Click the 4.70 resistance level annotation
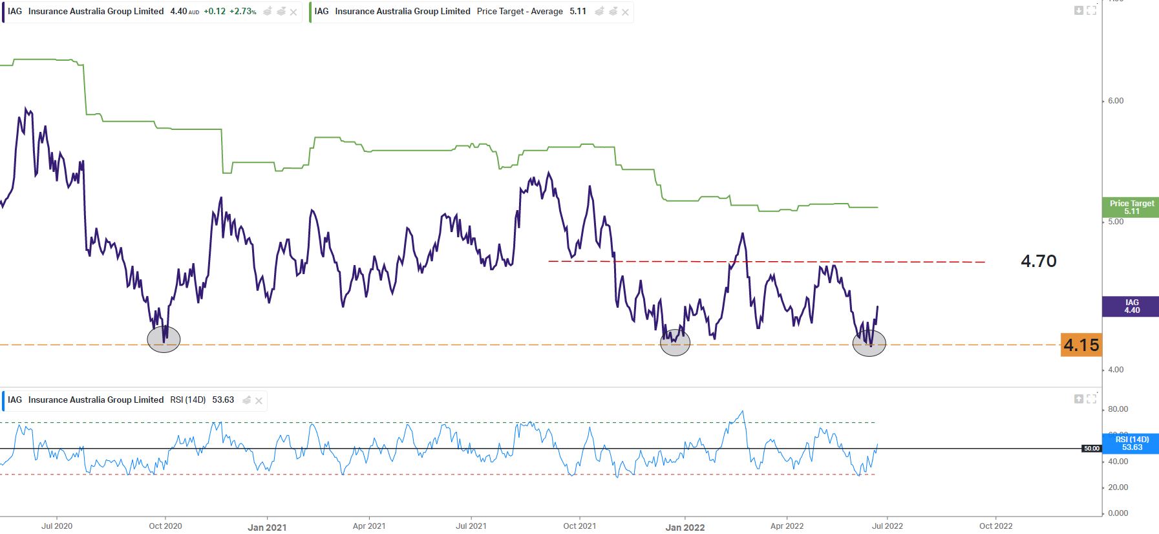The image size is (1159, 534). tap(1039, 261)
